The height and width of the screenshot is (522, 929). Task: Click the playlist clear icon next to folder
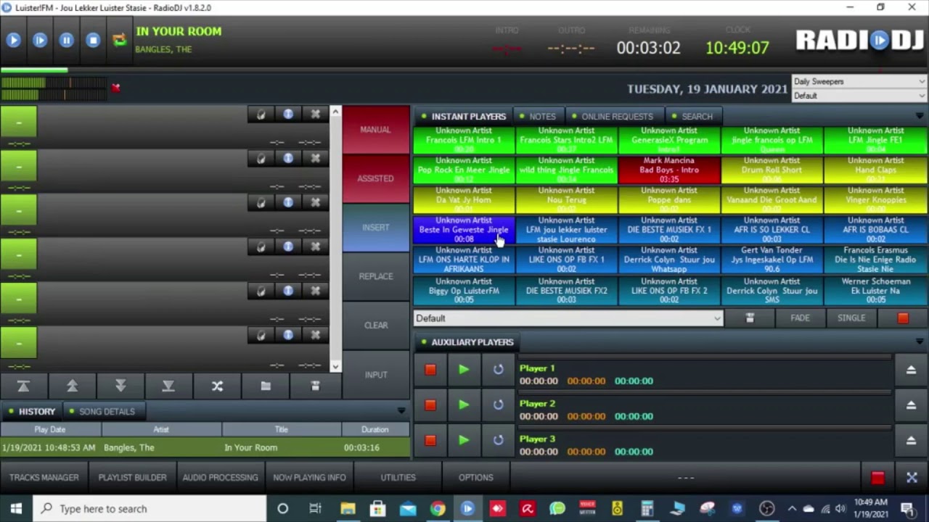pos(315,386)
